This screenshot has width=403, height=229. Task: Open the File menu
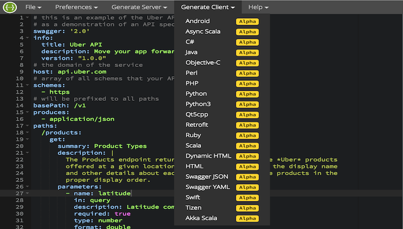33,7
